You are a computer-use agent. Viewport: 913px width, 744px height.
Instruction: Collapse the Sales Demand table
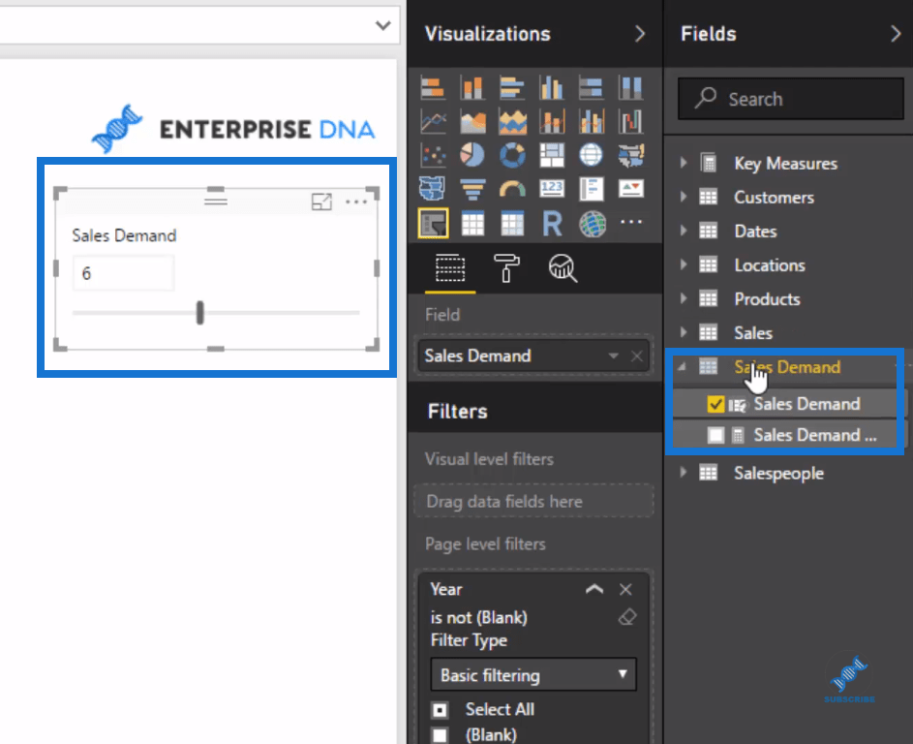682,366
